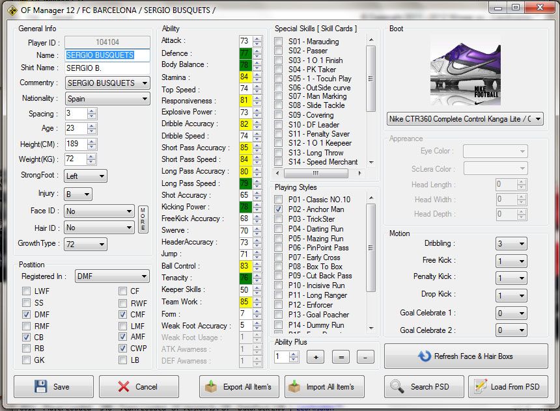Image resolution: width=560 pixels, height=411 pixels.
Task: Click the MORE button beside Face ID
Action: pyautogui.click(x=143, y=220)
